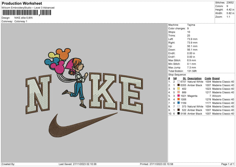The width and height of the screenshot is (236, 167).
Task: Select the Total Bobbin value 131.58ft
Action: (x=192, y=71)
